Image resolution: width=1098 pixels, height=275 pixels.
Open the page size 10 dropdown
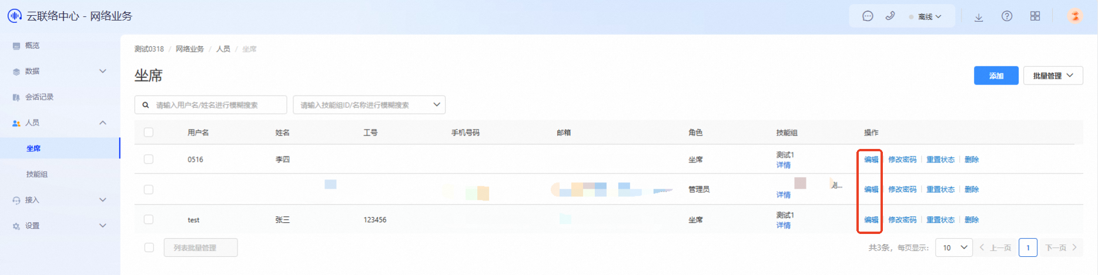(x=954, y=247)
